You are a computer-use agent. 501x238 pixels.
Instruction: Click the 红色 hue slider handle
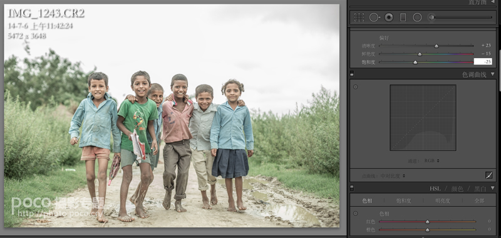pos(428,222)
